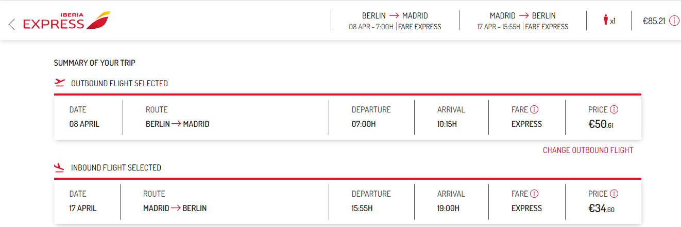The image size is (681, 227).
Task: Click the inbound plane landing icon
Action: pyautogui.click(x=59, y=167)
